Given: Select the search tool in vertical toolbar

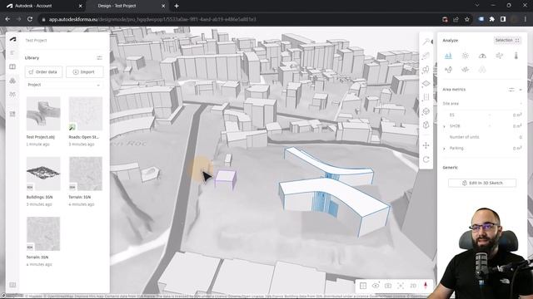Looking at the screenshot, I should coord(426,42).
